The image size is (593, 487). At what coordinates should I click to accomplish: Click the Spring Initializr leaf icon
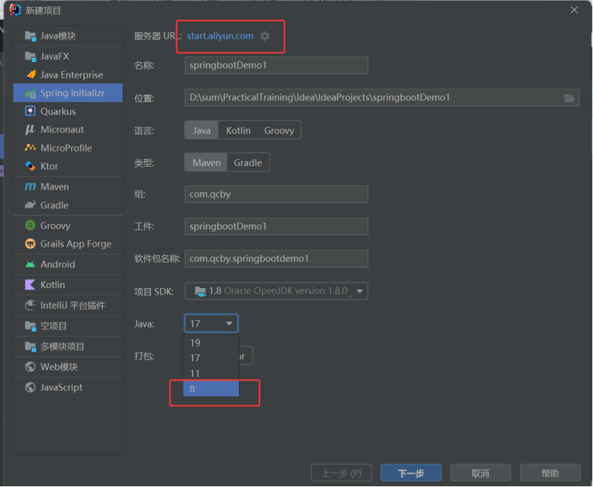click(30, 93)
